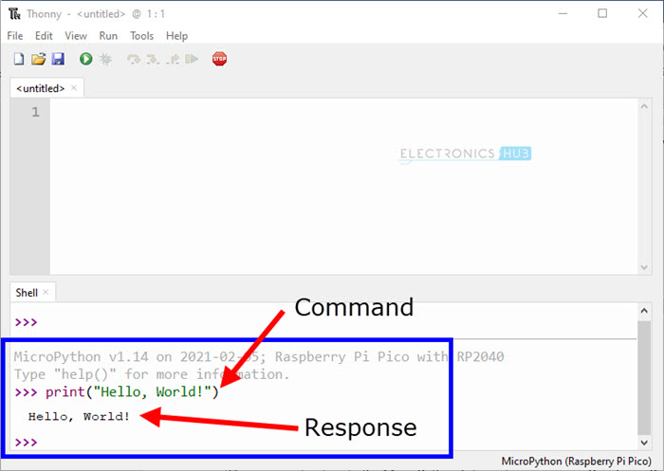Save the script with the floppy disk icon
Image resolution: width=664 pixels, height=471 pixels.
click(58, 59)
